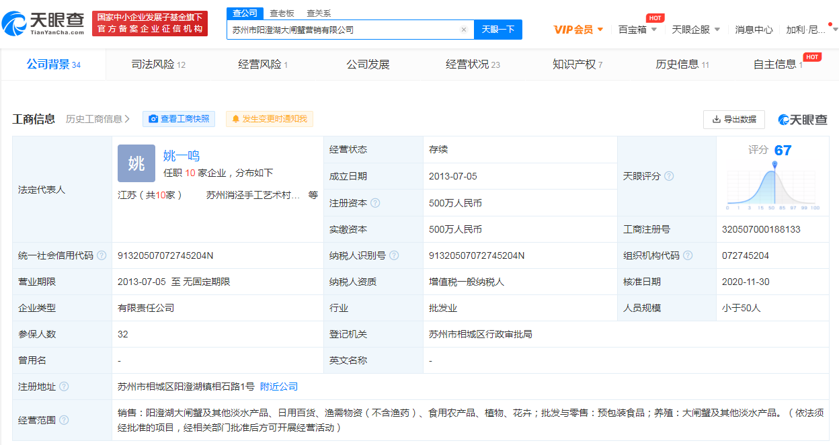Open help icon next to 注册资本
Viewport: 839px width, 445px height.
(375, 203)
